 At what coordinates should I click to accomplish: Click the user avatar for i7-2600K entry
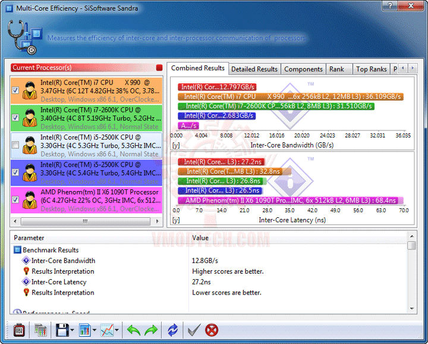(x=30, y=118)
